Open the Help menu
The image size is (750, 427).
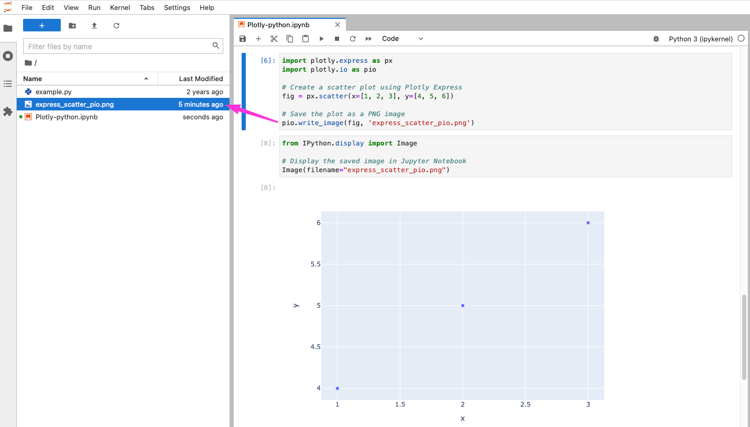pos(207,7)
